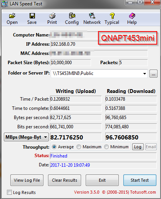The width and height of the screenshot is (161, 199).
Task: Expand Folder or Server IP dropdown
Action: click(144, 74)
